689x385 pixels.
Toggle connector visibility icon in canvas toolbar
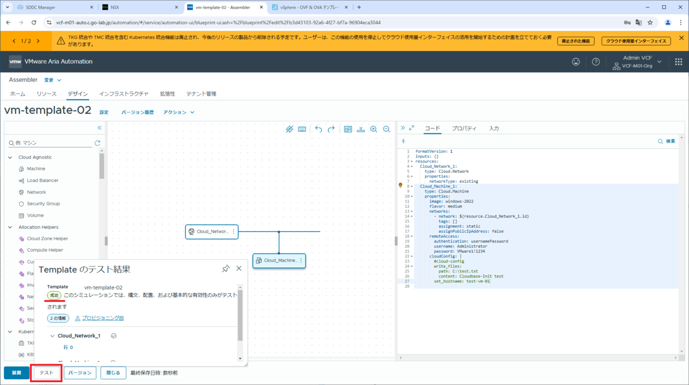[289, 129]
